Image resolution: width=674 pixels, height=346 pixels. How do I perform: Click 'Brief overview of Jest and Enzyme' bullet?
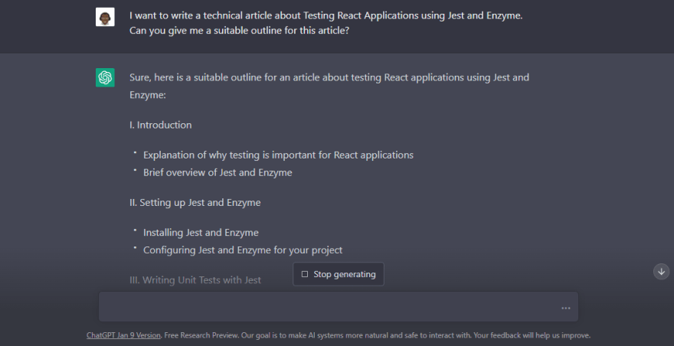click(218, 172)
